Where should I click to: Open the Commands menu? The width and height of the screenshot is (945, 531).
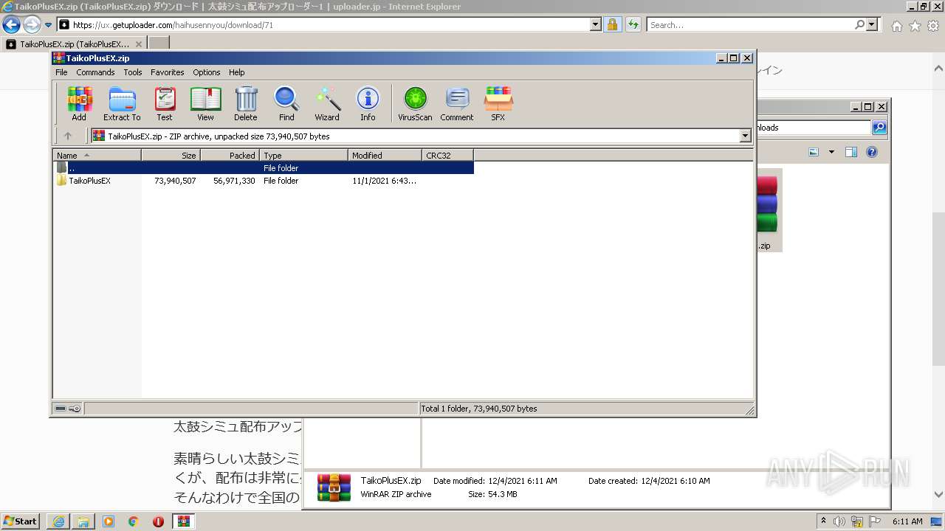pyautogui.click(x=95, y=72)
